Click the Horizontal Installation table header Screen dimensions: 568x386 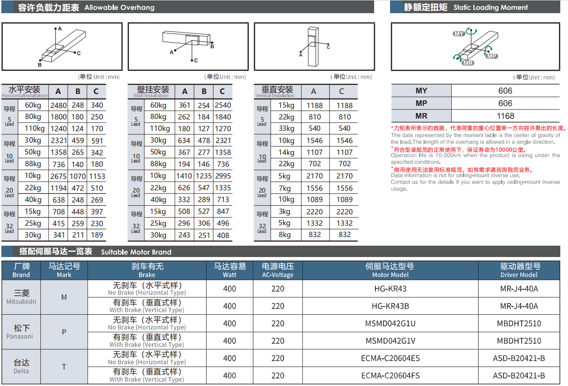click(x=25, y=92)
